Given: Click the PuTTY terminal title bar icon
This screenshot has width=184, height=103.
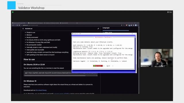Looking at the screenshot, I should (73, 34).
